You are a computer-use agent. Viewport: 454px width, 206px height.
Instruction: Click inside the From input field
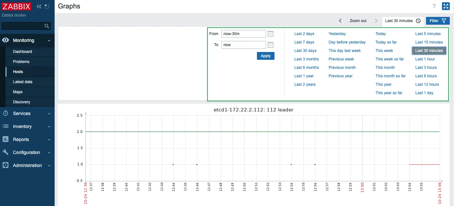coord(243,34)
